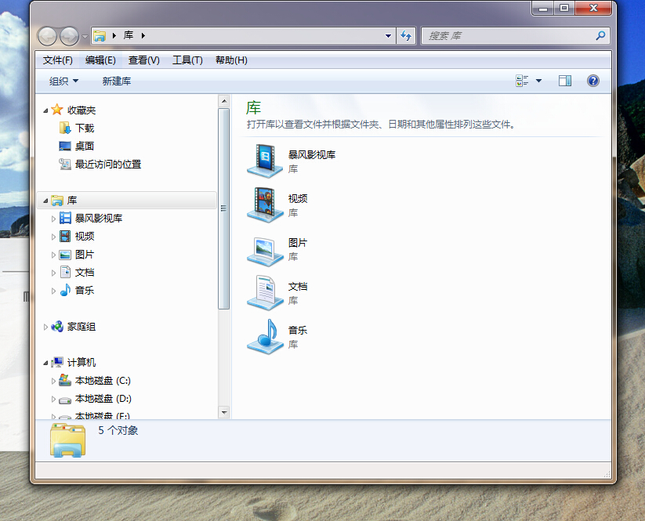Expand 本地磁盘 (C:) node

53,382
